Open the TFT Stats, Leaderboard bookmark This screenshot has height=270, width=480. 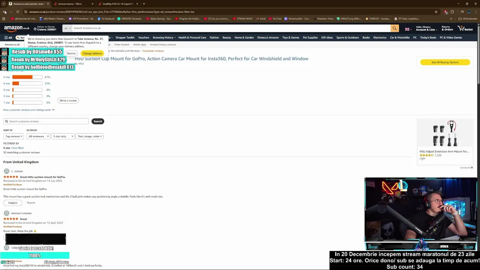pyautogui.click(x=406, y=19)
